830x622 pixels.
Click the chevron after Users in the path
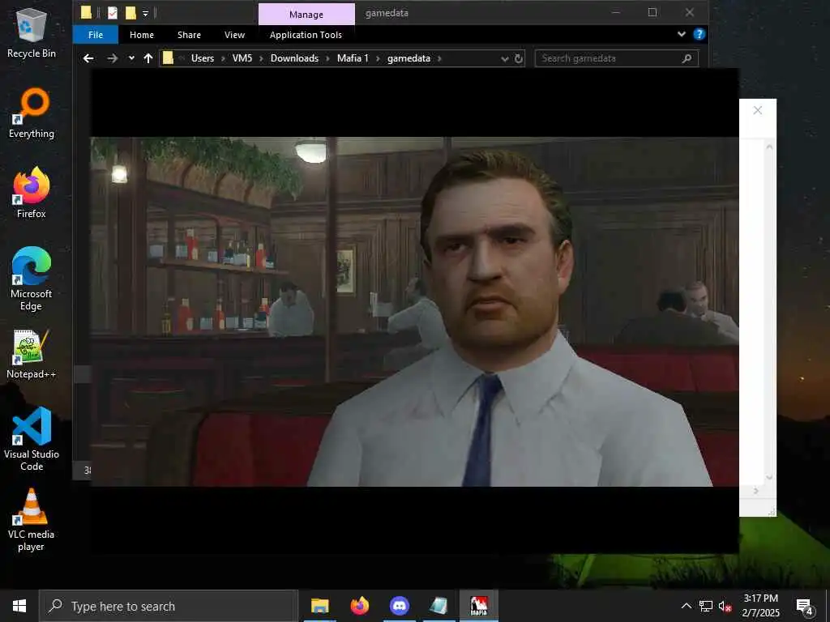click(223, 58)
